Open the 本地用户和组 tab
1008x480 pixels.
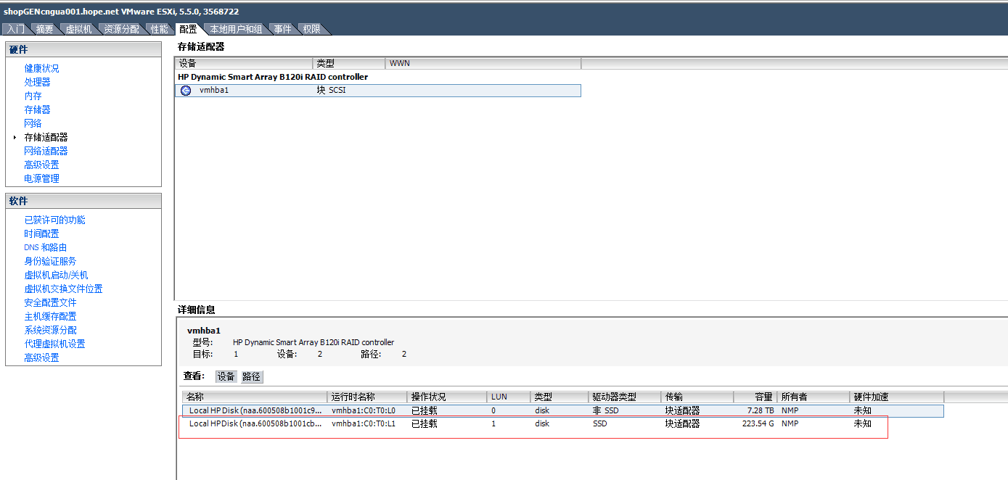(x=236, y=29)
